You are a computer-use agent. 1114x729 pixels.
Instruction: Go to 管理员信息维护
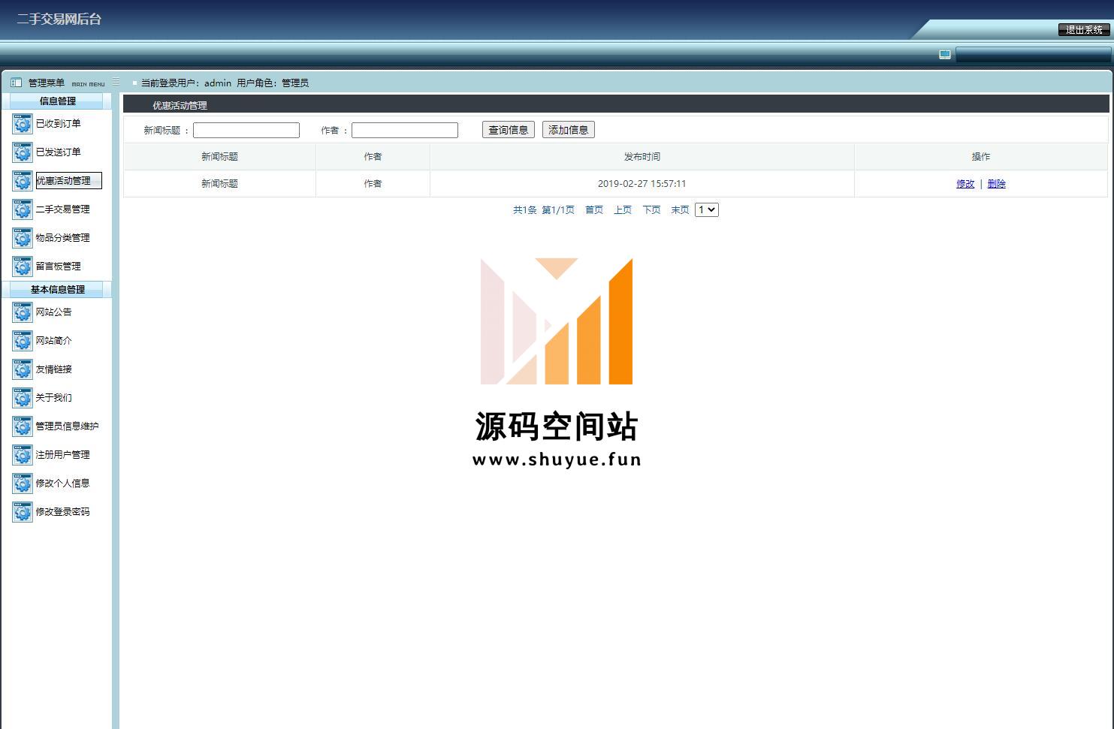pyautogui.click(x=67, y=426)
